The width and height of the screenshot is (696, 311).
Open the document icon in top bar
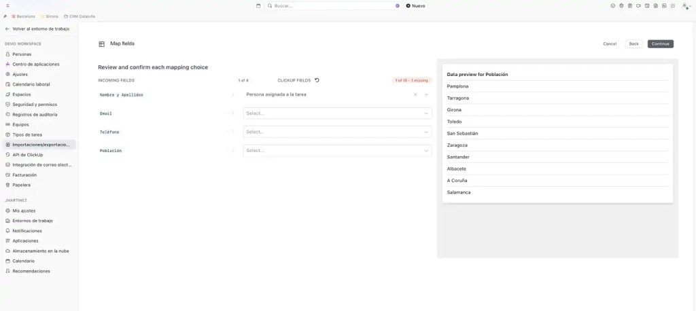tap(656, 5)
